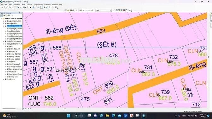Click Fixed Zoom Out arrows icon
Image resolution: width=212 pixels, height=119 pixels.
(15, 8)
